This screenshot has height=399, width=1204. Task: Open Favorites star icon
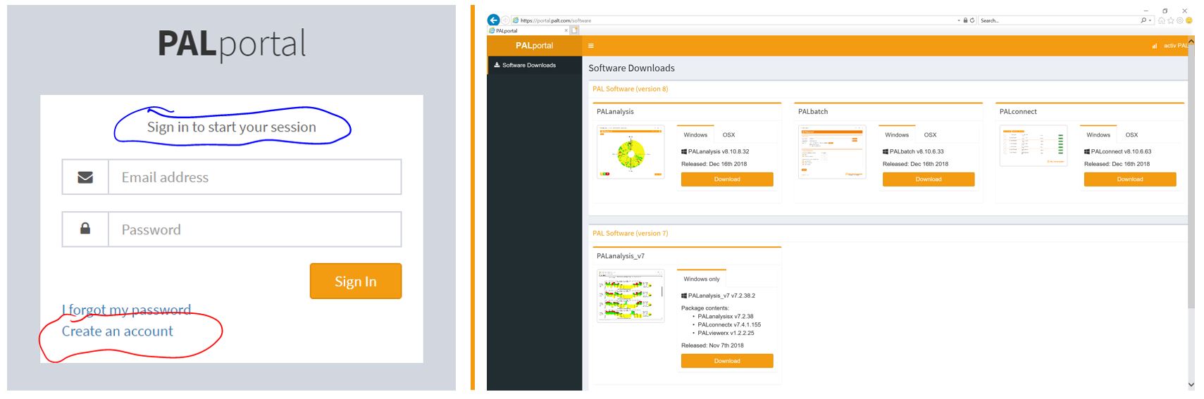1171,20
